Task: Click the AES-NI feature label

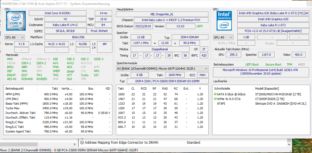Action: click(11, 79)
